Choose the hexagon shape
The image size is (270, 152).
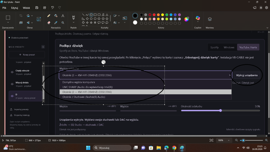click(x=95, y=19)
